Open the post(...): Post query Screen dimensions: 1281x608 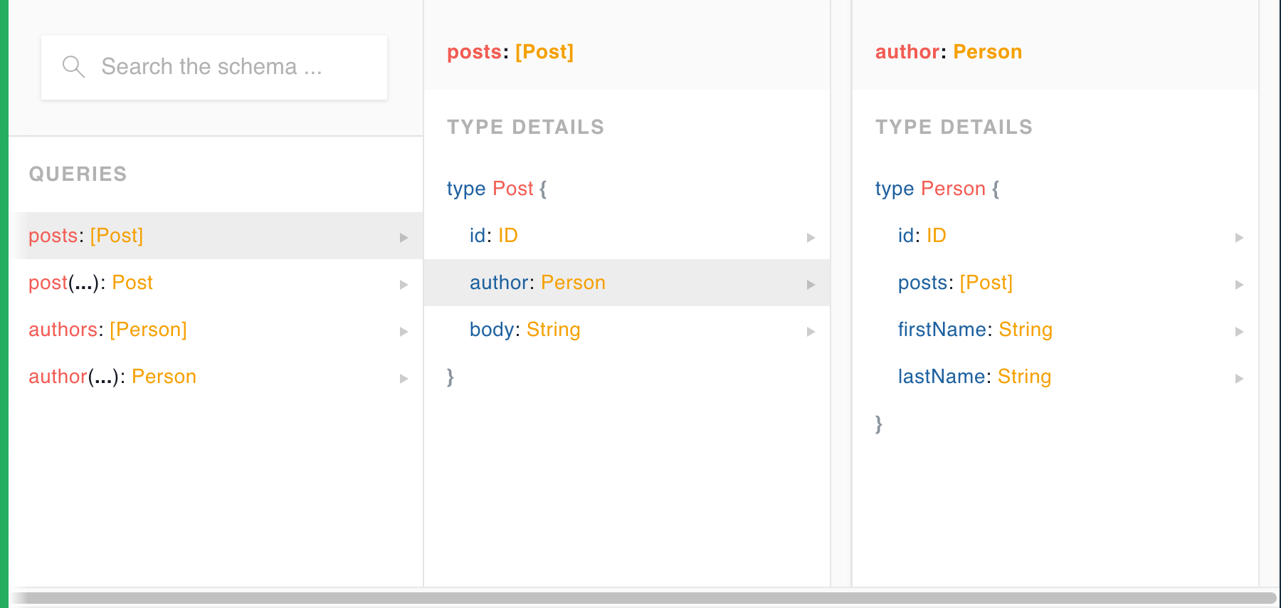point(90,283)
